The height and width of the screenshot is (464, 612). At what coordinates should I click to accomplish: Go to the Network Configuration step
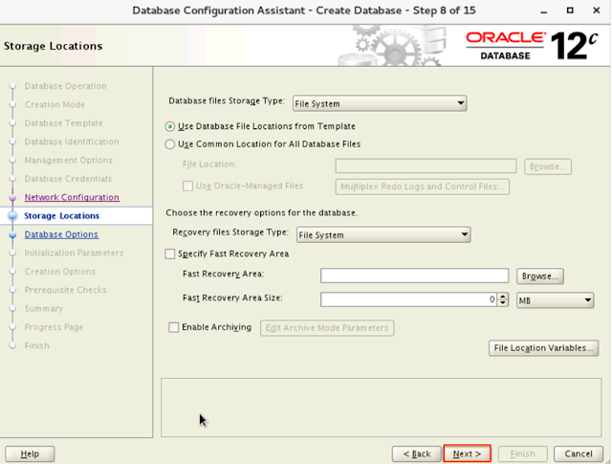tap(72, 197)
